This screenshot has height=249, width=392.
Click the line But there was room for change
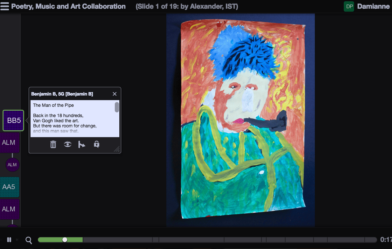click(65, 126)
